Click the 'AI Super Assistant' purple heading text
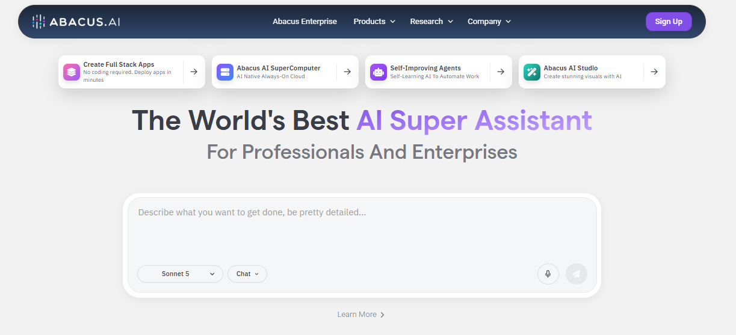The image size is (736, 335). click(x=474, y=120)
